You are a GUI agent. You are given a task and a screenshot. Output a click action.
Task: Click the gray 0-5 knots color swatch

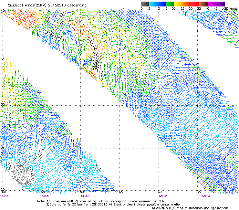(x=145, y=4)
